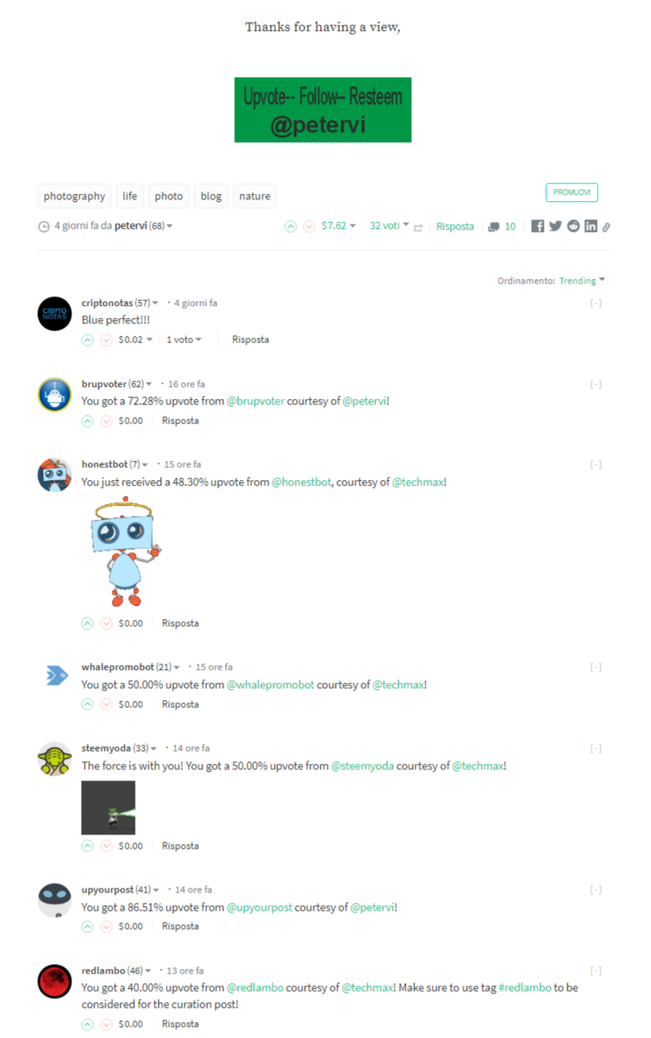Viewport: 651px width, 1038px height.
Task: Resteem the post with arrow icon
Action: tap(418, 227)
